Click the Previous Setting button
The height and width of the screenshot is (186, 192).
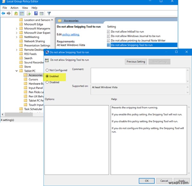(136, 62)
